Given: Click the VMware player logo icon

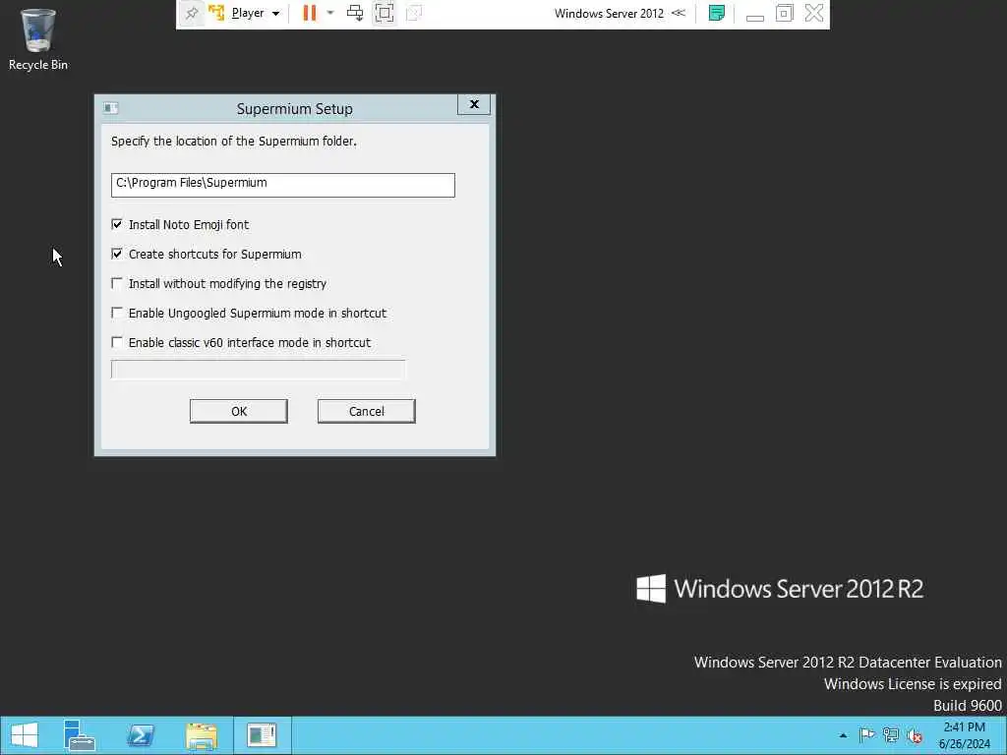Looking at the screenshot, I should (x=217, y=13).
